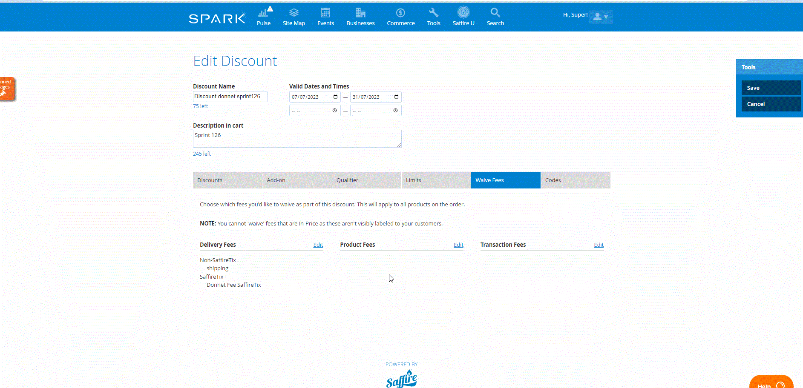Switch to the Codes tab
Screen dimensions: 803x388
(575, 180)
